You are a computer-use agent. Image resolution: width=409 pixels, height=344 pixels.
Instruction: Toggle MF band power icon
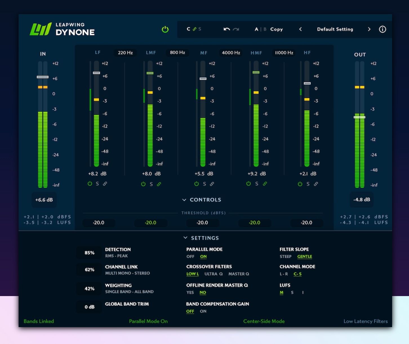coord(196,184)
